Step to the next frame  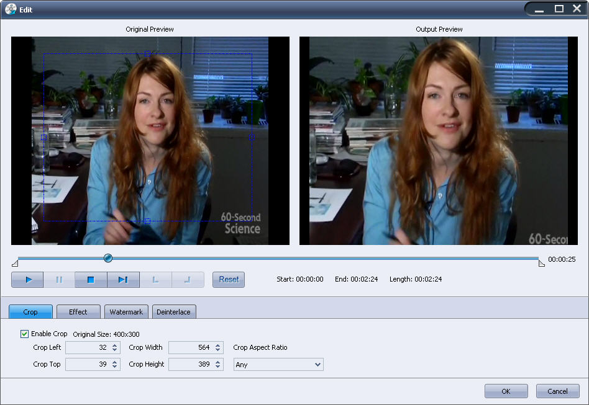tap(123, 280)
